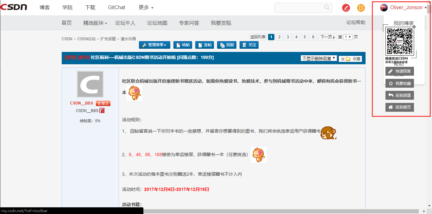Viewport: 432px width, 214px height.
Task: Click the WeChat QR code image
Action: pos(400,42)
